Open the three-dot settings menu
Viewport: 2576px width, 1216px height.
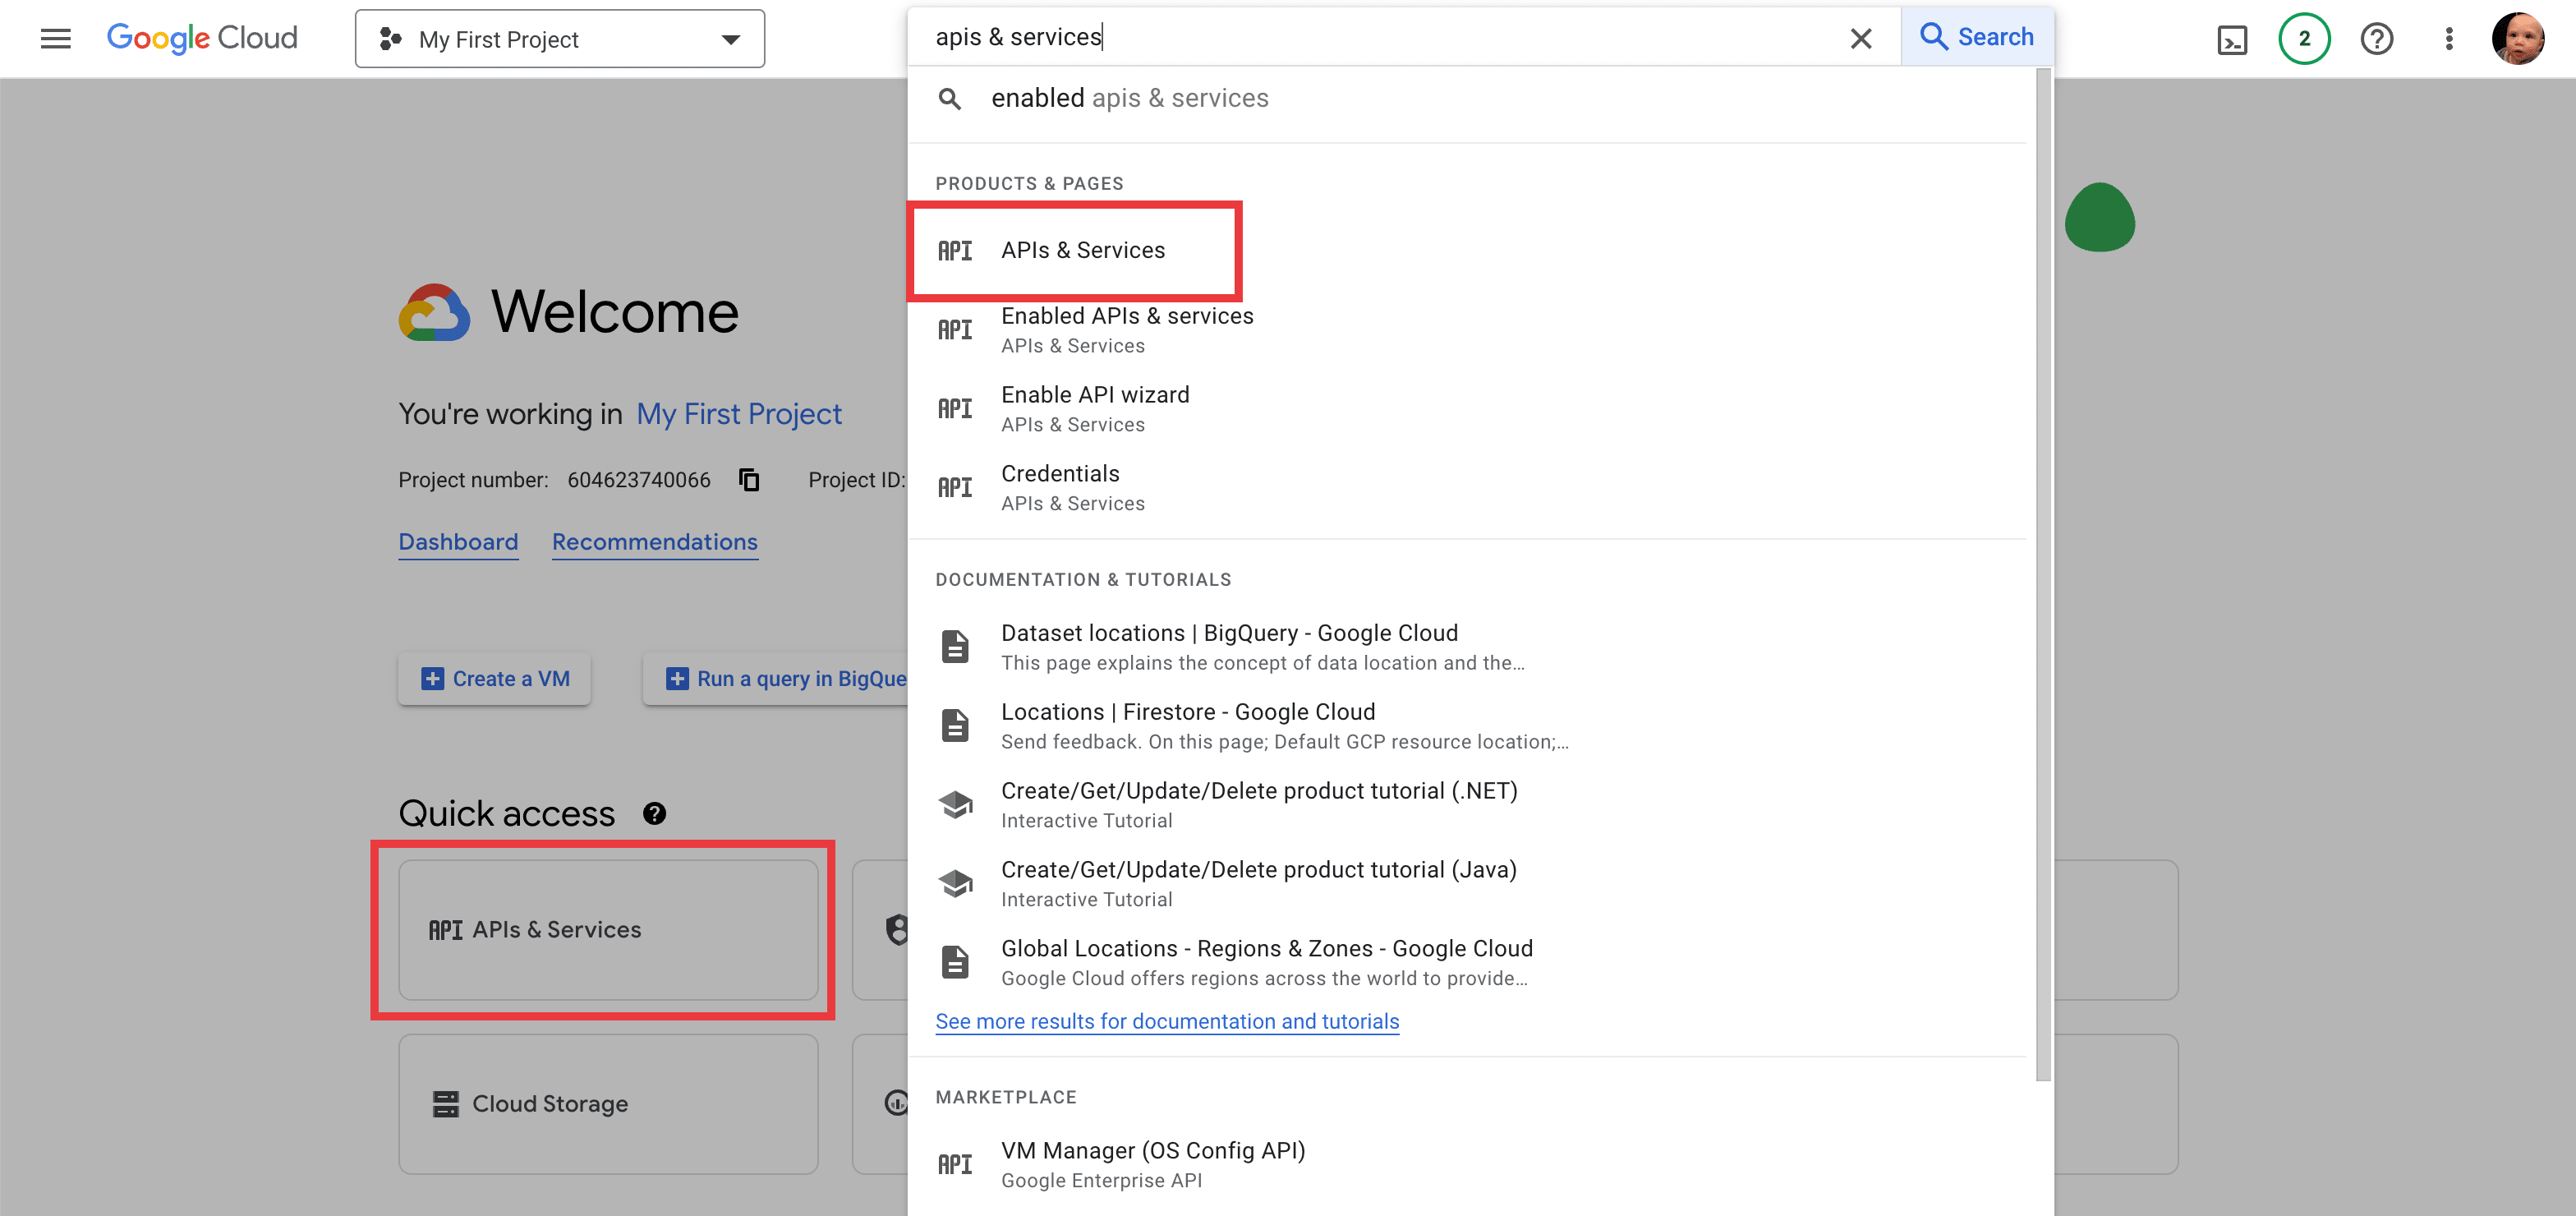click(x=2448, y=39)
